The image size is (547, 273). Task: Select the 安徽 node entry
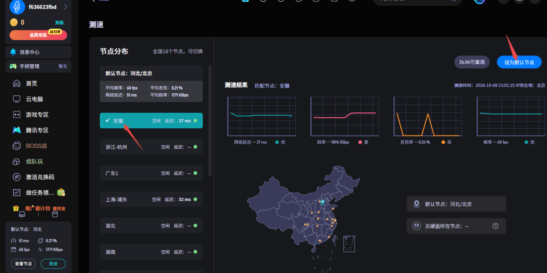coord(151,121)
